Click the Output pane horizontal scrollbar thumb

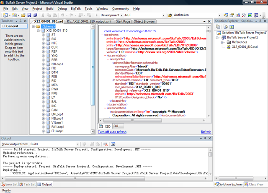tap(75, 178)
